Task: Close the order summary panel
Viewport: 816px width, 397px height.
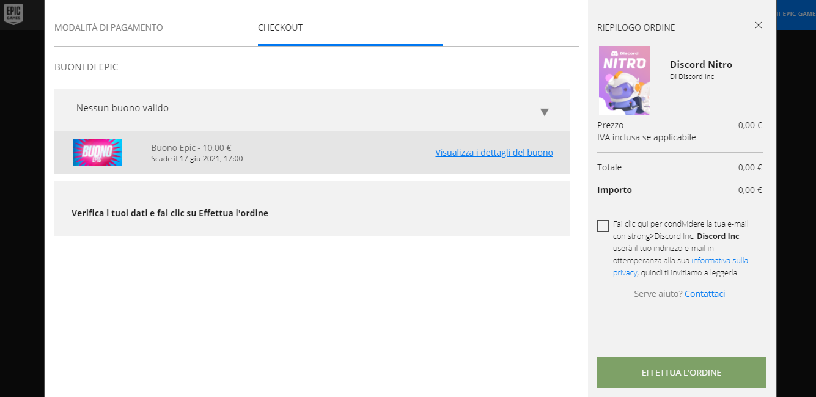Action: point(759,25)
